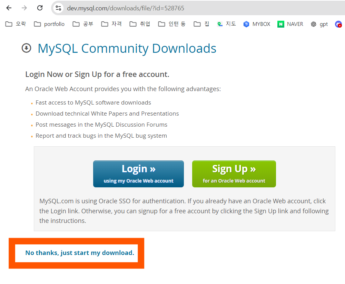Go back using the browser back arrow

tap(9, 8)
